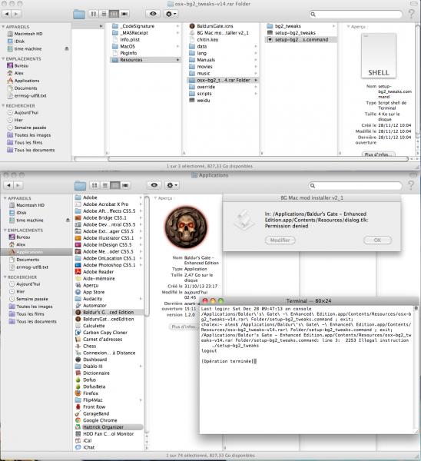Screen dimensions: 421x461
Task: Collapse APPAREILS section in Applications sidebar
Action: [5, 198]
